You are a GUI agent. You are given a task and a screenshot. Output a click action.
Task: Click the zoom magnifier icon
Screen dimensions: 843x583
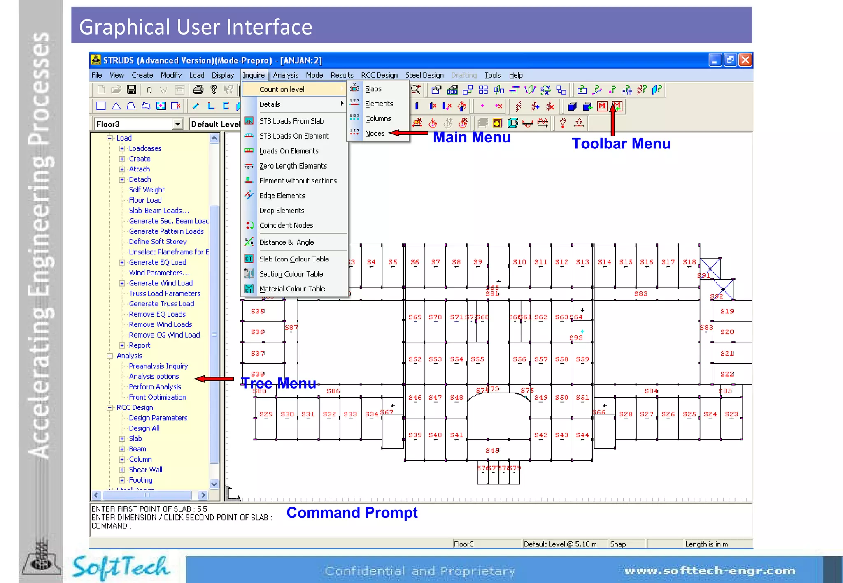pyautogui.click(x=416, y=89)
